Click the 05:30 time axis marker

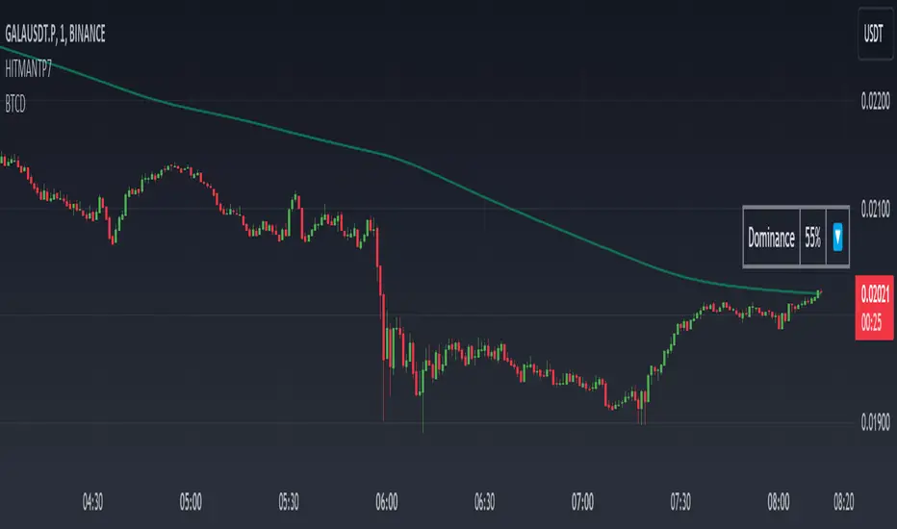point(289,501)
